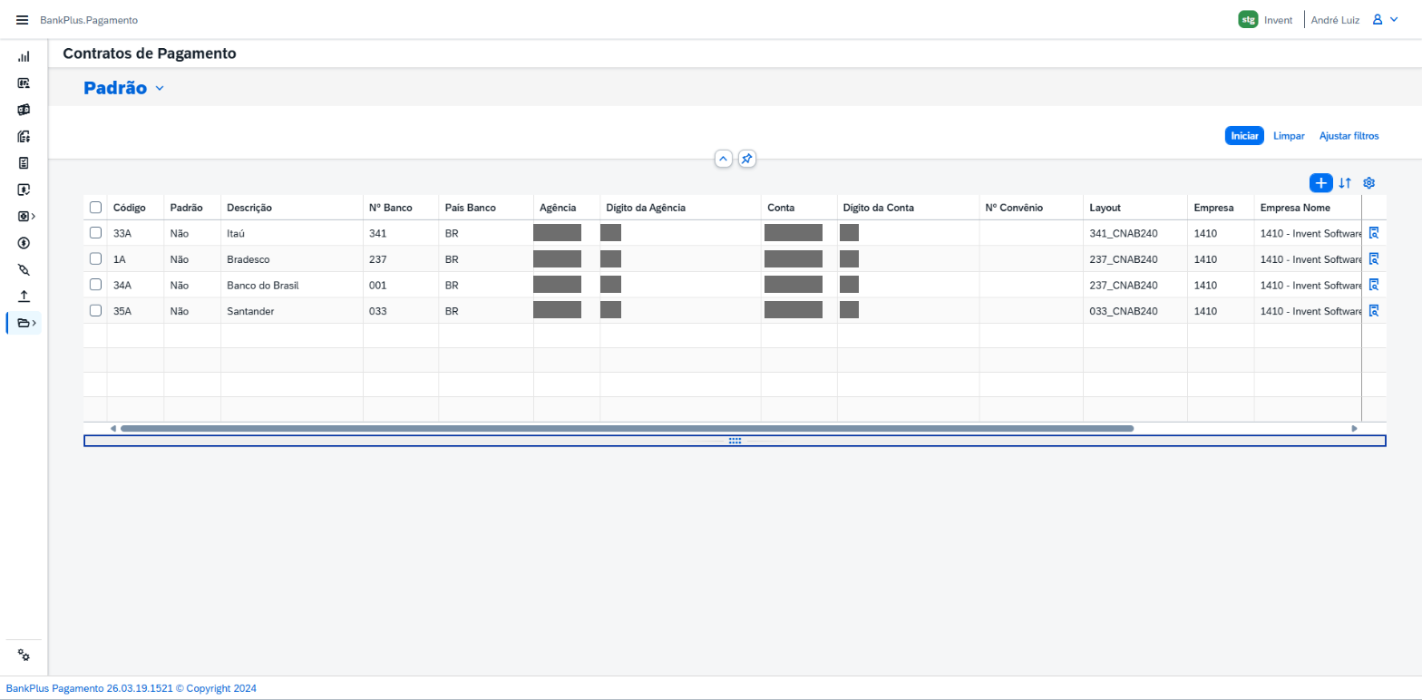Viewport: 1422px width, 700px height.
Task: Open table column settings gear
Action: [x=1369, y=183]
